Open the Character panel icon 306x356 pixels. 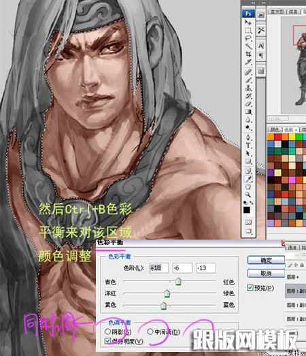[x=261, y=46]
